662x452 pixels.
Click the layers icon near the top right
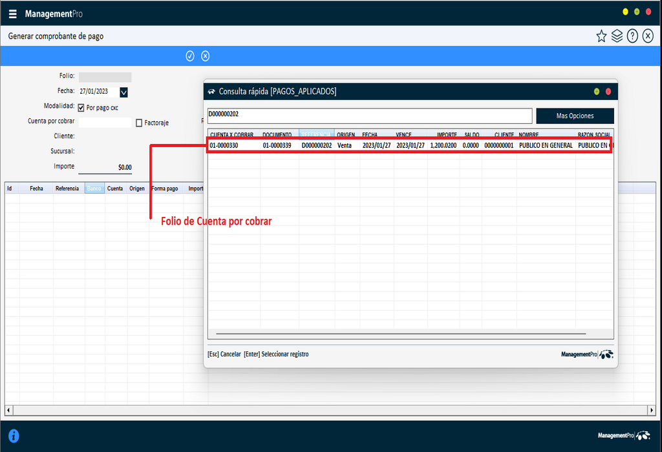pyautogui.click(x=617, y=36)
